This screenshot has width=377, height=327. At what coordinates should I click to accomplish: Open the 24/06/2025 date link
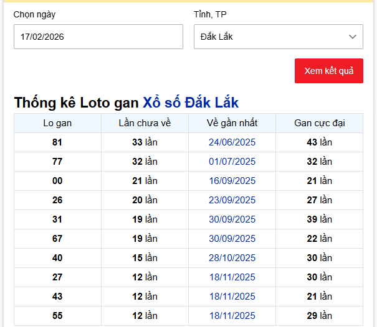pyautogui.click(x=232, y=142)
